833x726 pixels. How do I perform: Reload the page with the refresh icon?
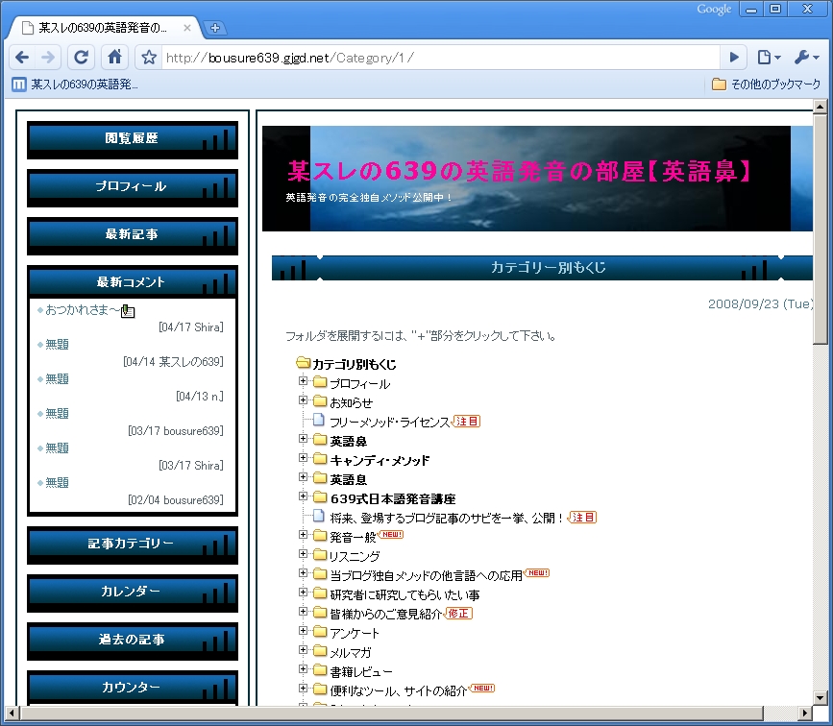coord(81,58)
